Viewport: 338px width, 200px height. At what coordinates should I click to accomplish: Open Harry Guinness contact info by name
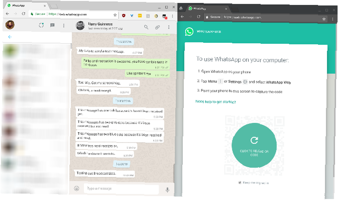(x=100, y=24)
